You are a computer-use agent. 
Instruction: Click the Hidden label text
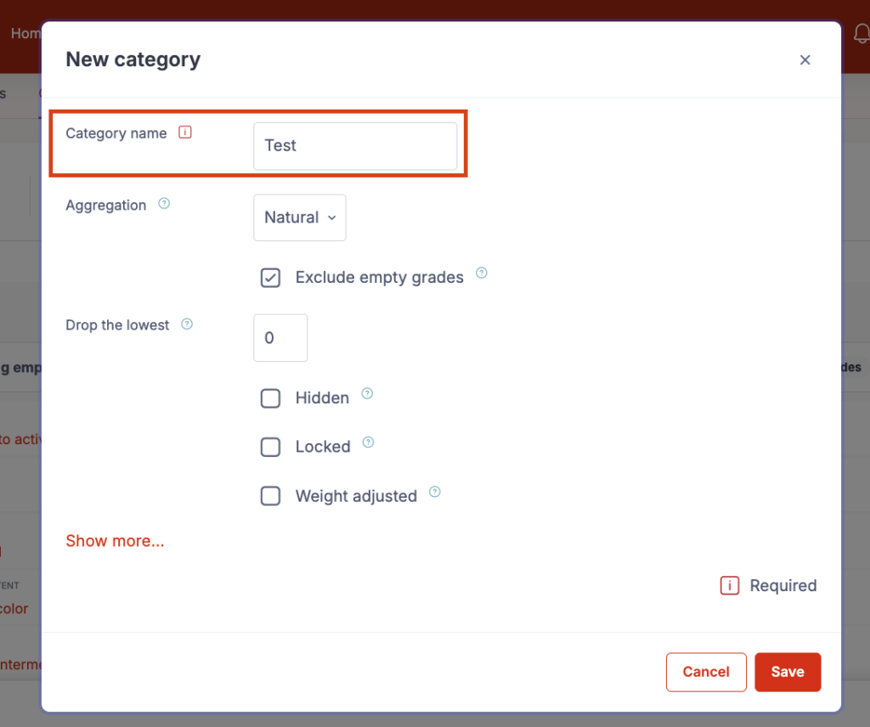coord(322,398)
